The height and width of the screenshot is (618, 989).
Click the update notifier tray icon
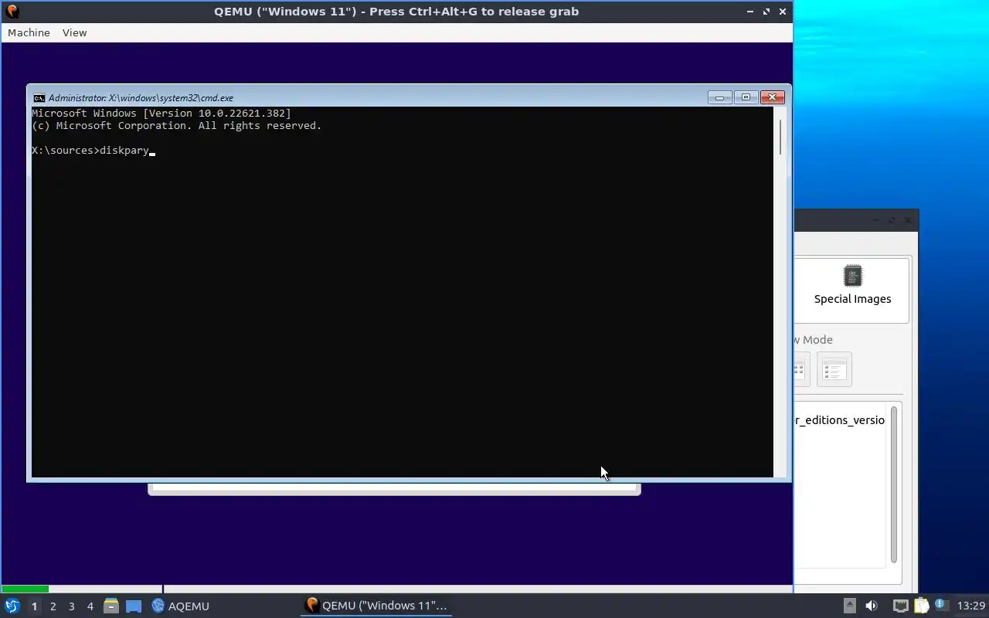point(941,605)
